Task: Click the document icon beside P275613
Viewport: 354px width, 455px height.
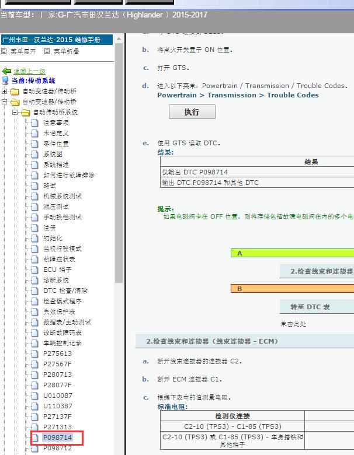Action: [35, 353]
